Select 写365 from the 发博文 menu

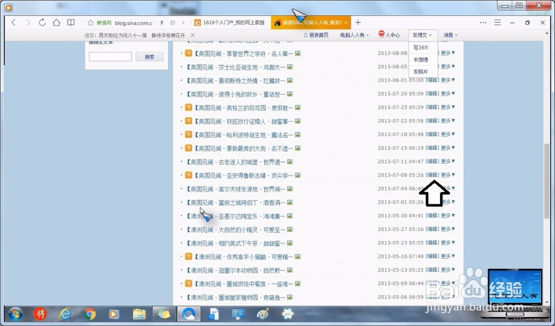[421, 48]
